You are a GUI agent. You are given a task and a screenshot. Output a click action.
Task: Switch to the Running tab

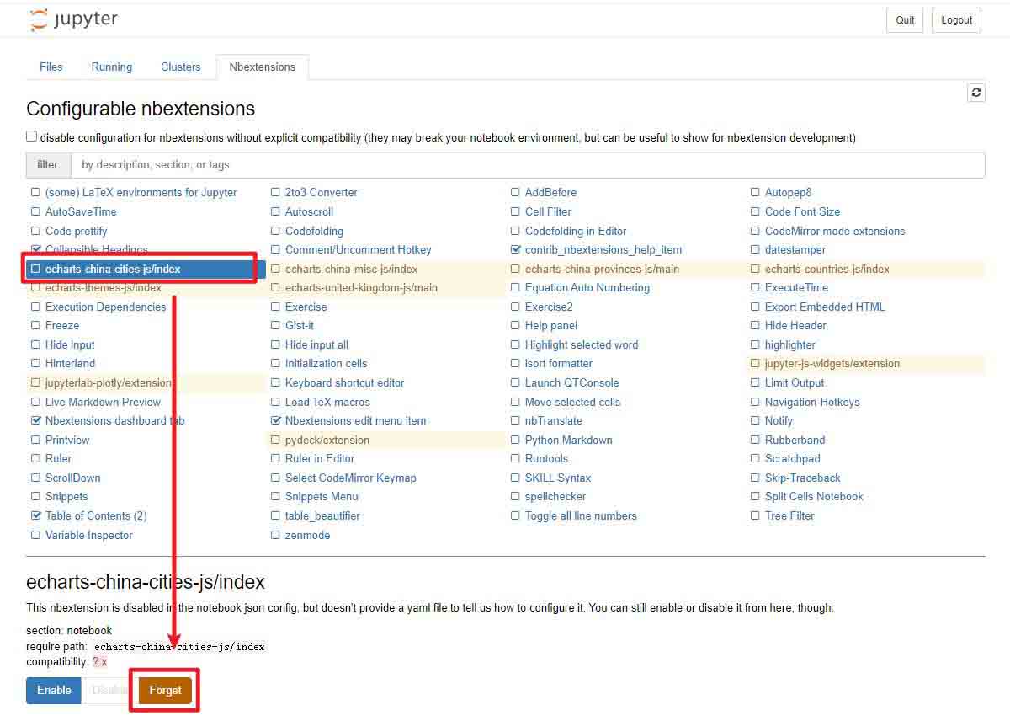112,67
